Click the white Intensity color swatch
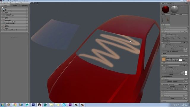 pyautogui.click(x=186, y=72)
